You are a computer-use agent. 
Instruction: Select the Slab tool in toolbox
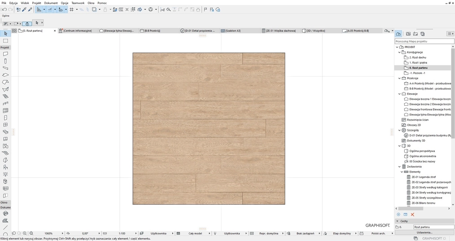(5, 75)
